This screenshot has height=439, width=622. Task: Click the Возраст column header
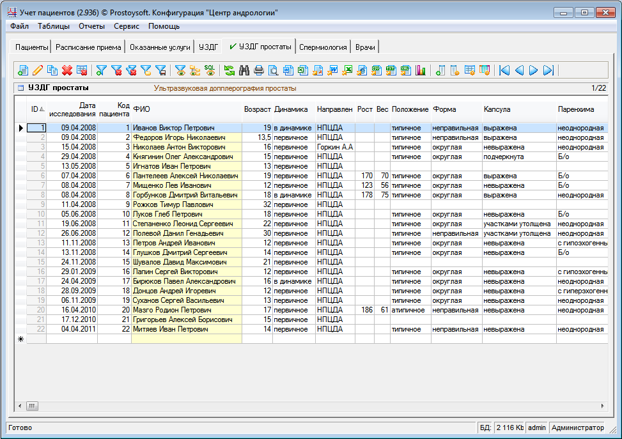click(257, 109)
